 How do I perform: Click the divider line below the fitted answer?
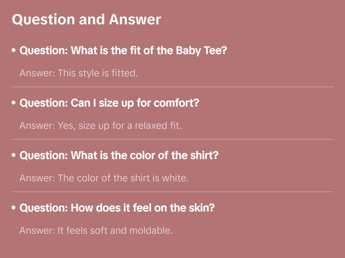coord(172,87)
